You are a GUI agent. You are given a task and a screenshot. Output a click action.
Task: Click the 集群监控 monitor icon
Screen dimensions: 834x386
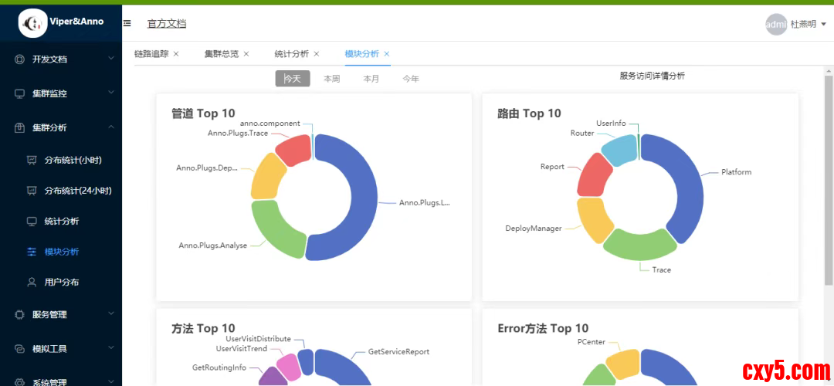pyautogui.click(x=20, y=93)
